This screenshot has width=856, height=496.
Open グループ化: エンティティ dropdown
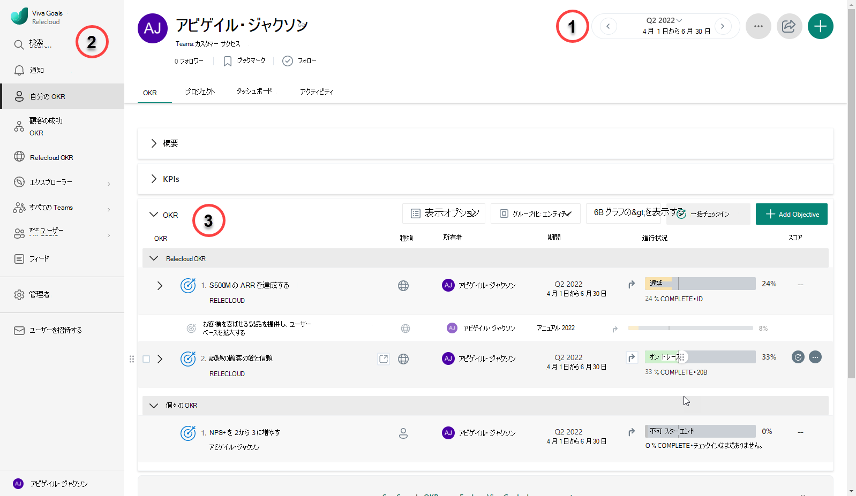point(536,213)
